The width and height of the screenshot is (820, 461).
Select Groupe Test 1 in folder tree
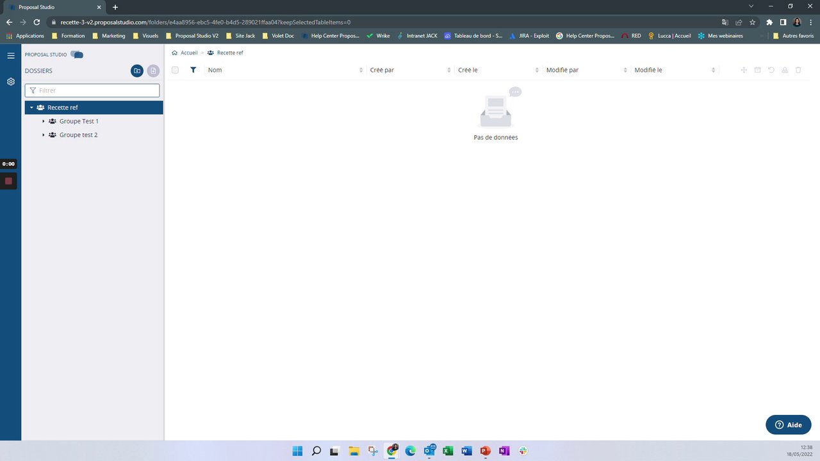(x=79, y=121)
